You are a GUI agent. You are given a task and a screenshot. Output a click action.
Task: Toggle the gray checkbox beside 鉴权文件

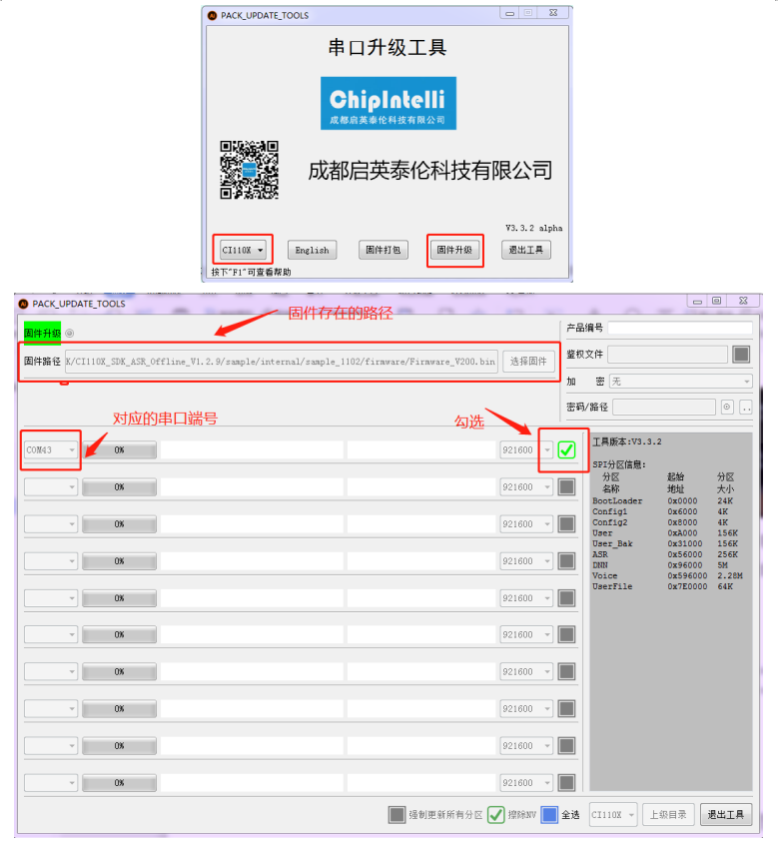point(741,354)
